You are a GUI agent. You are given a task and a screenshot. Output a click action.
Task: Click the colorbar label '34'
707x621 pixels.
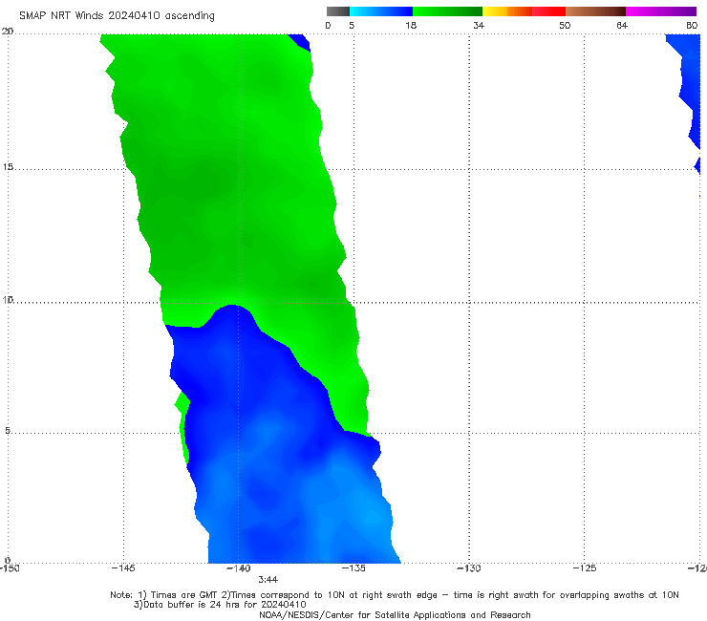(x=479, y=26)
